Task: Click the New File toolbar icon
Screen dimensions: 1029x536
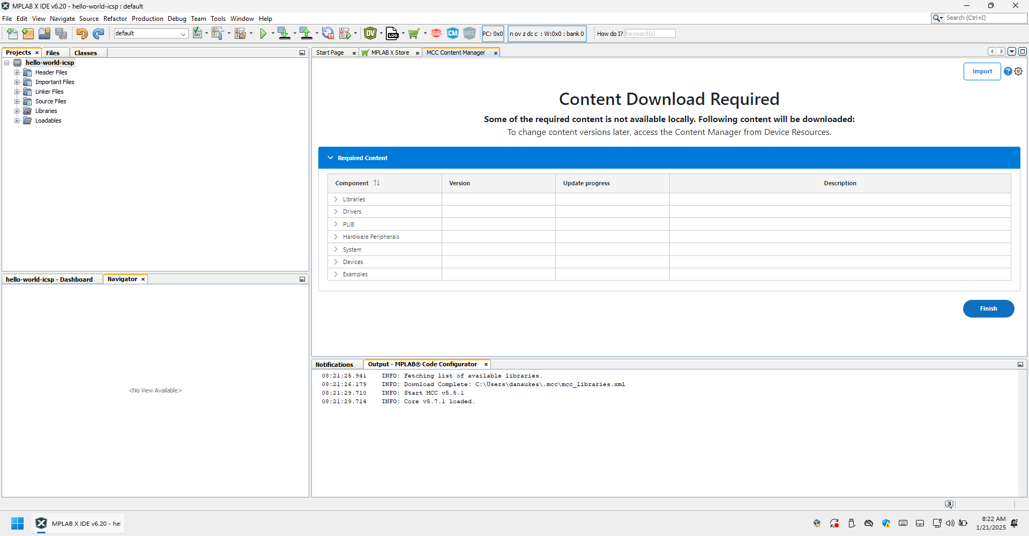Action: (x=12, y=34)
